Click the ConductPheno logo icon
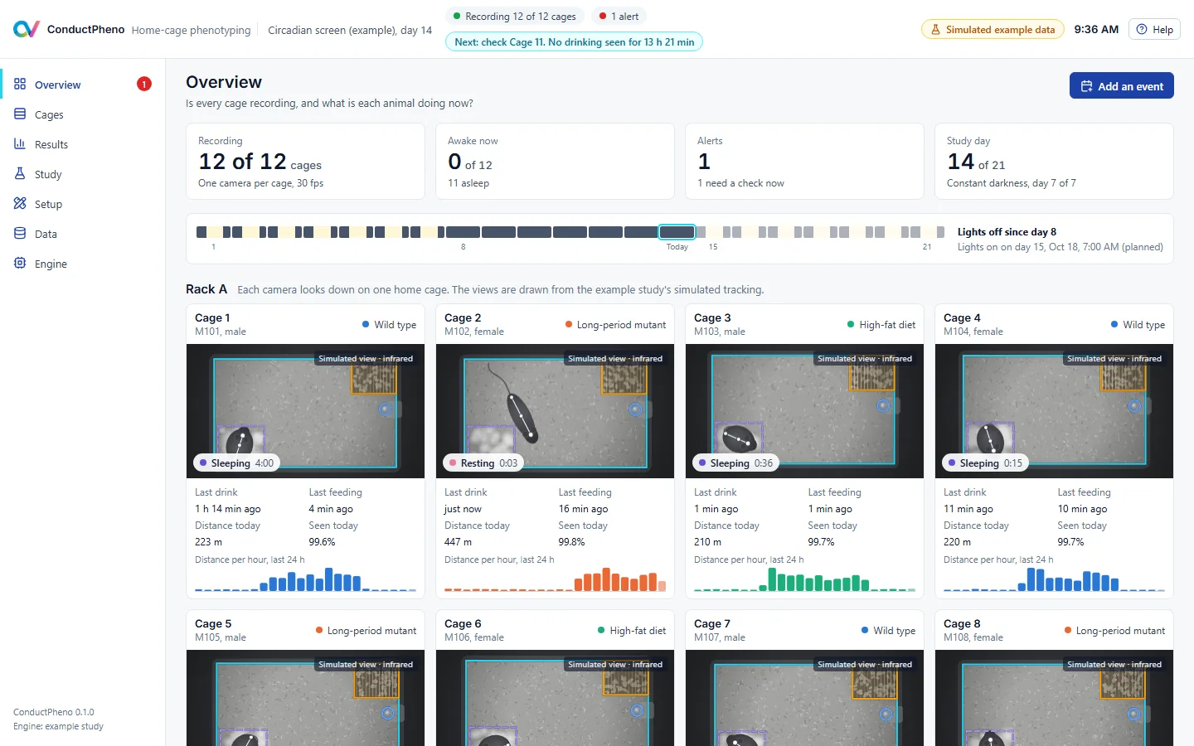The height and width of the screenshot is (746, 1194). pyautogui.click(x=27, y=29)
